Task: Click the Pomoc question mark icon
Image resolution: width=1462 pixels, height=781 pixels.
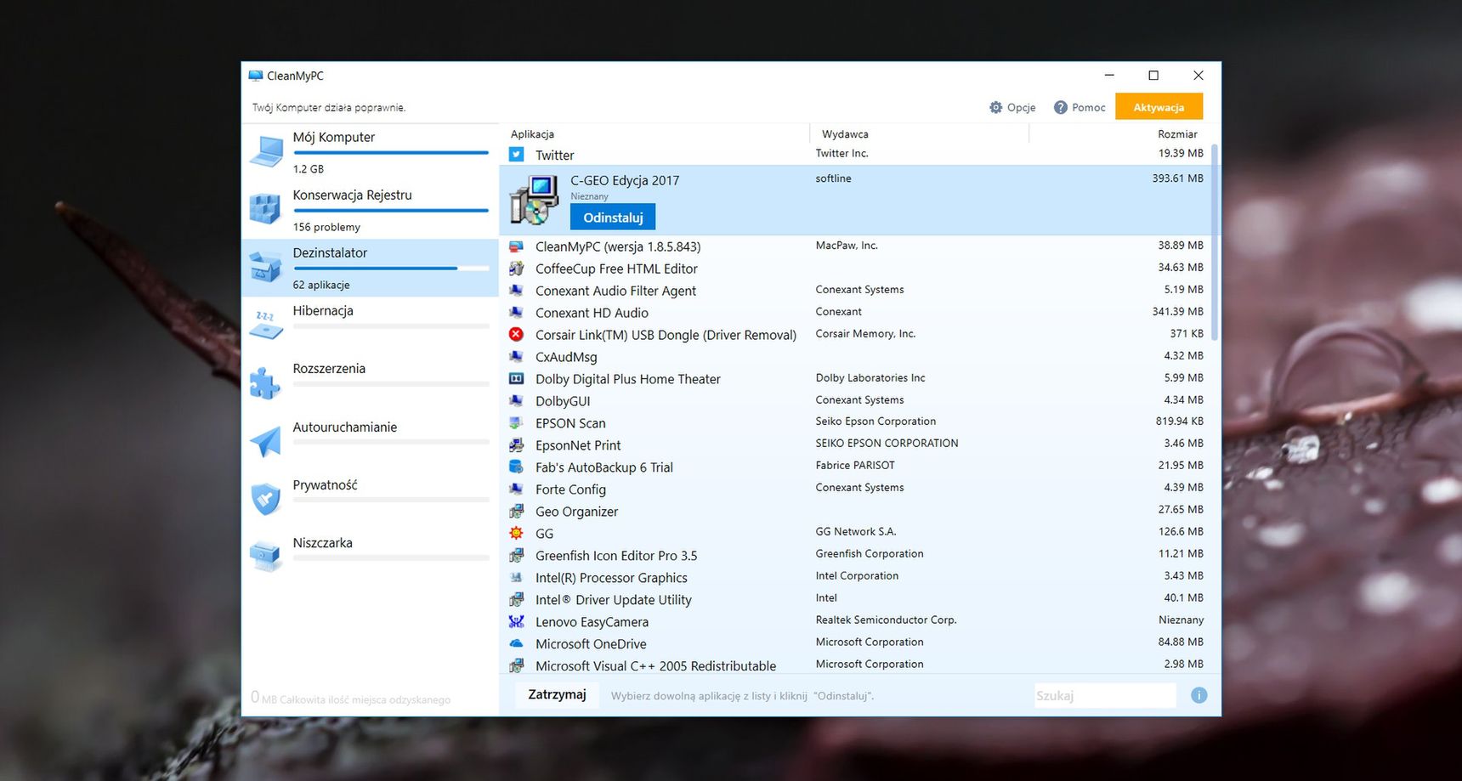Action: 1061,107
